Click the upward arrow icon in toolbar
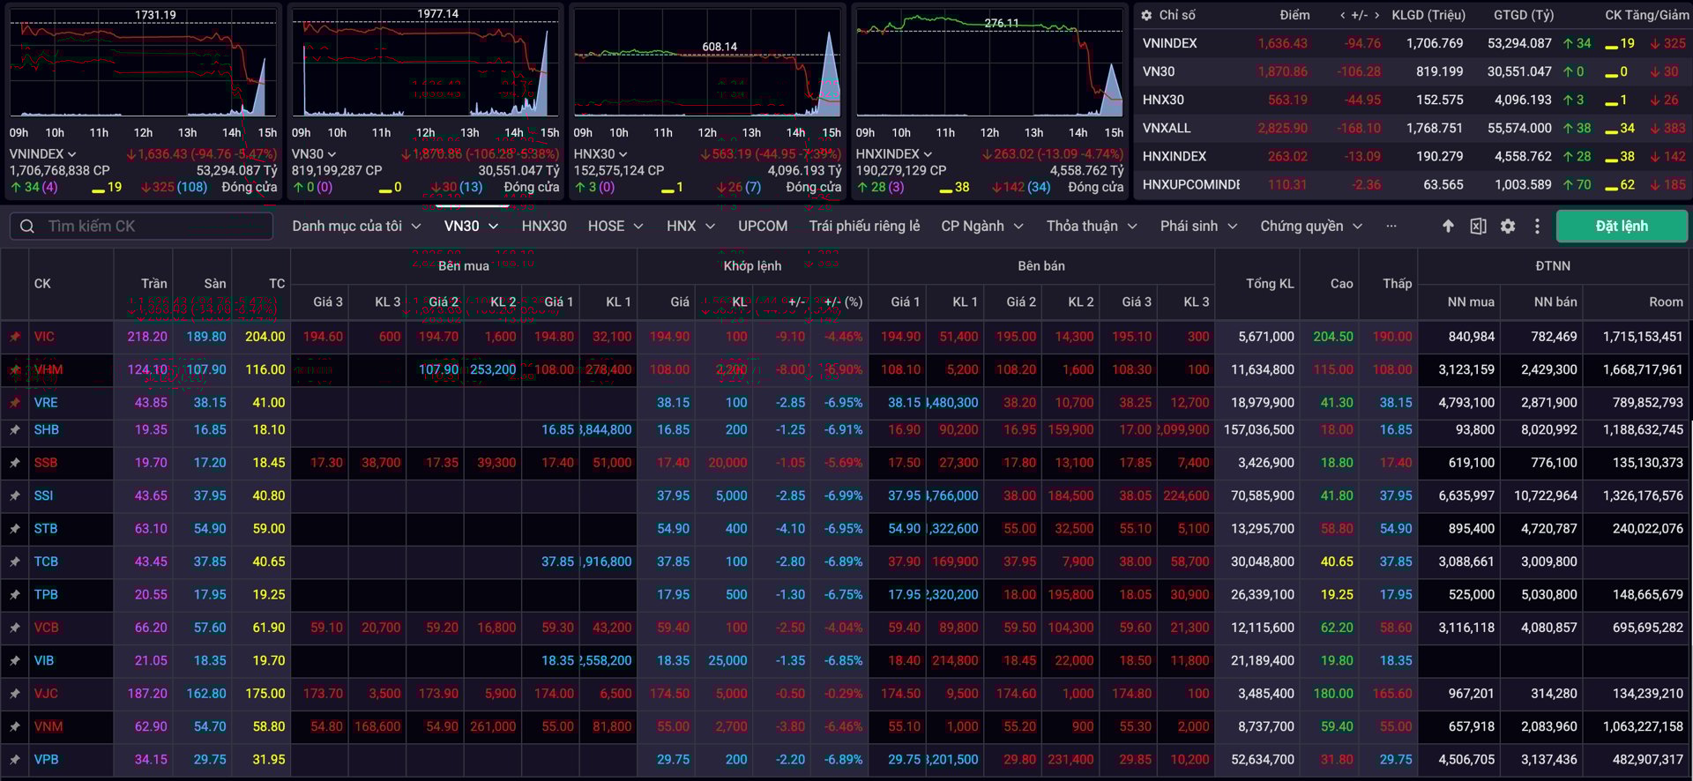The image size is (1693, 781). tap(1448, 227)
